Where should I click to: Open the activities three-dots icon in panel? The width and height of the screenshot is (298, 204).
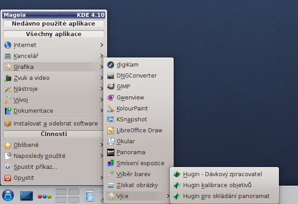click(45, 196)
